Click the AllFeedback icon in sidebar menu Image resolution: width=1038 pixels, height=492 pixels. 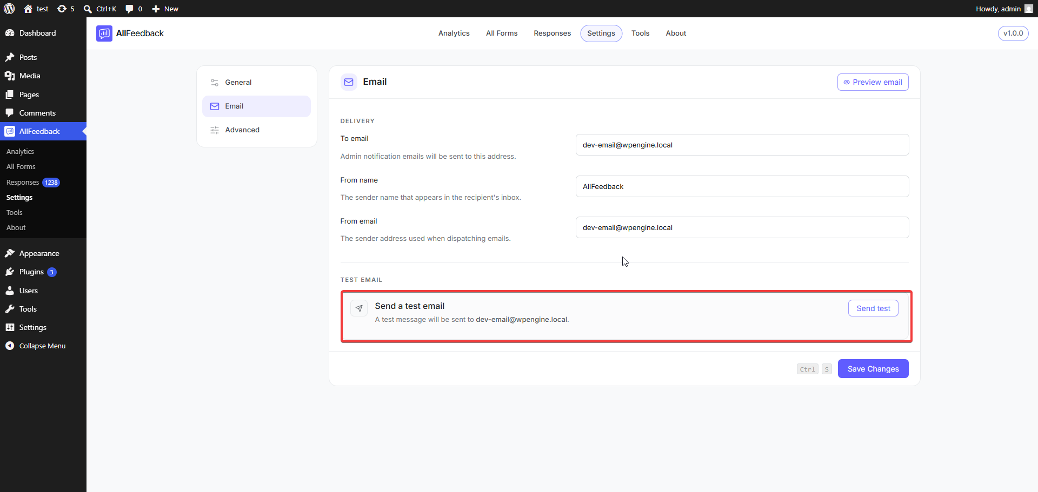click(10, 131)
